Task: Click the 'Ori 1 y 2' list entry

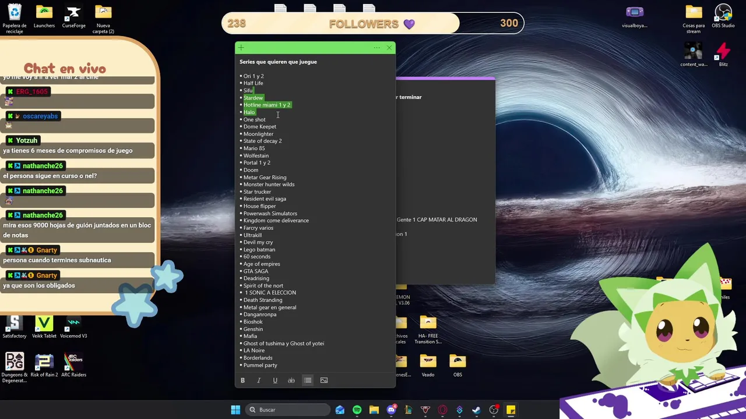Action: [254, 76]
